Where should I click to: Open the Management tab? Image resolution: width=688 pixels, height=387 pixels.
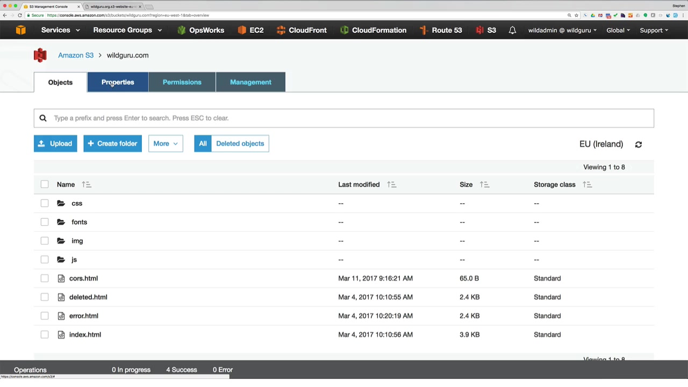250,82
